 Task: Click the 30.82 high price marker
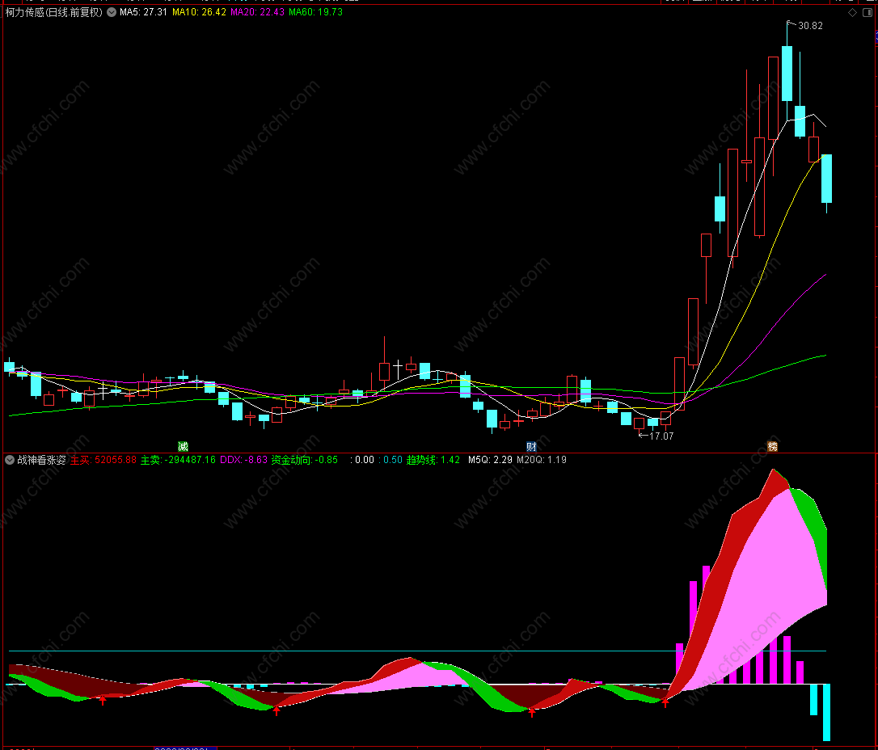(x=810, y=26)
